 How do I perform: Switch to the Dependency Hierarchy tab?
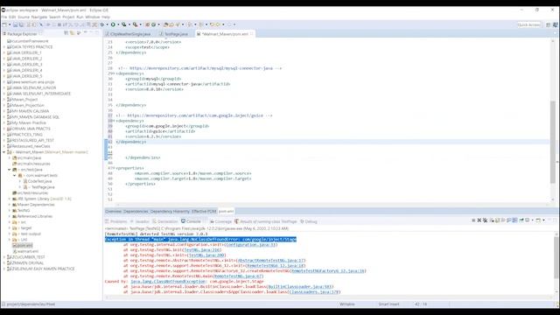(170, 212)
